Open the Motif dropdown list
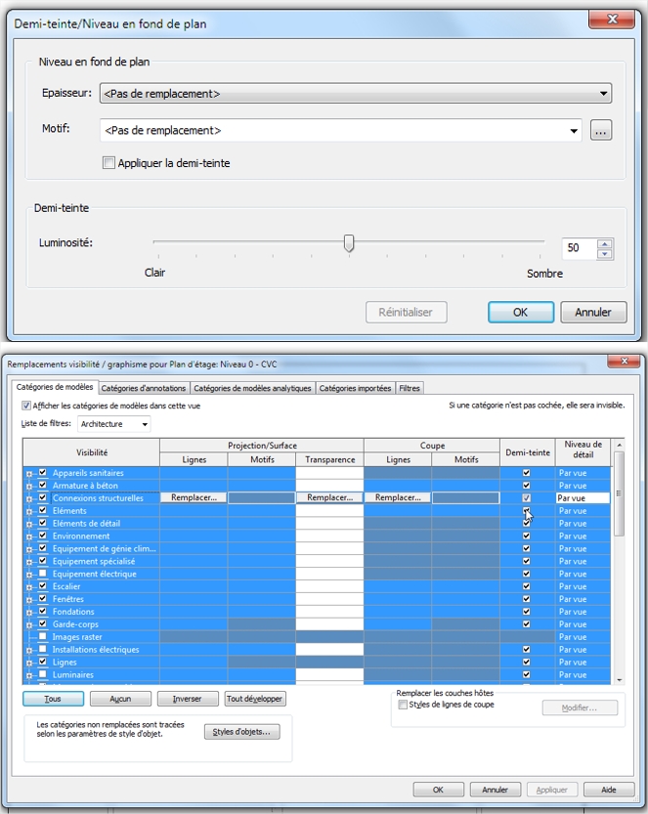 [x=574, y=131]
